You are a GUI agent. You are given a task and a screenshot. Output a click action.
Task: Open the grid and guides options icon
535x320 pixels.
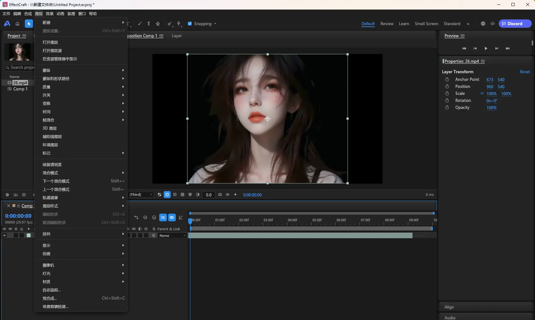pos(182,195)
